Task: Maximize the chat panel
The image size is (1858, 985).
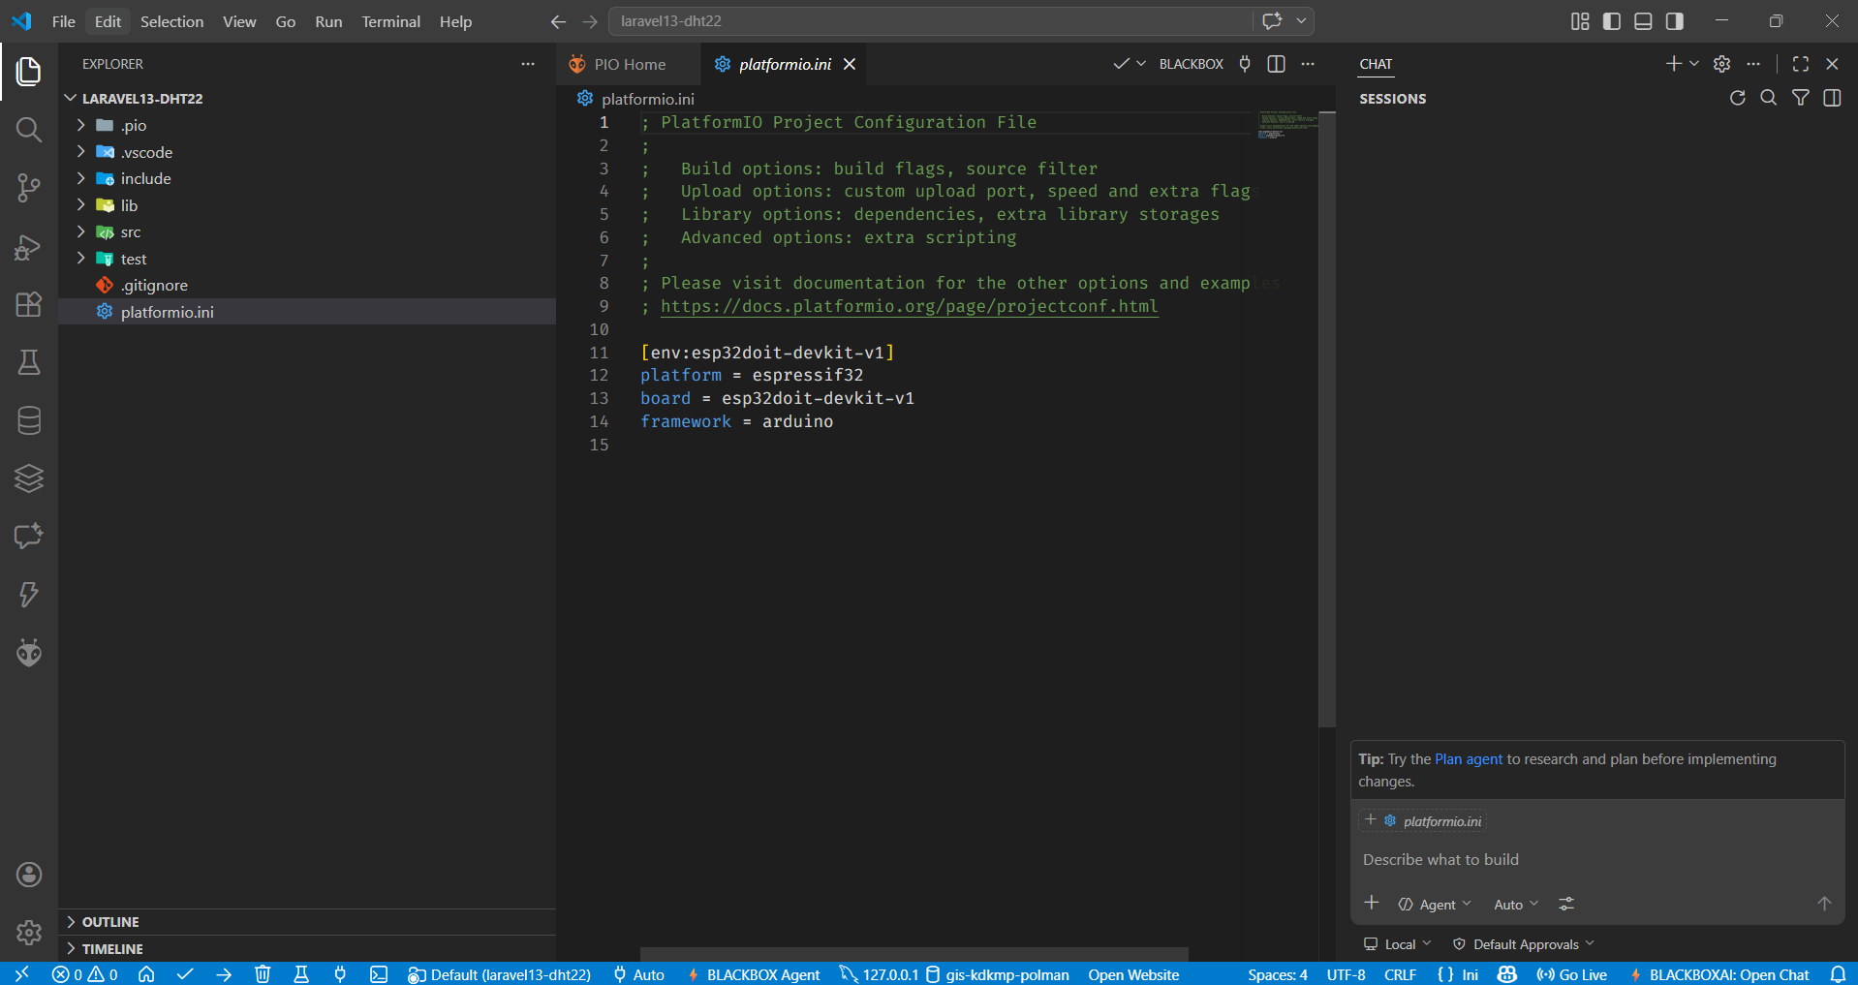Action: click(x=1801, y=64)
